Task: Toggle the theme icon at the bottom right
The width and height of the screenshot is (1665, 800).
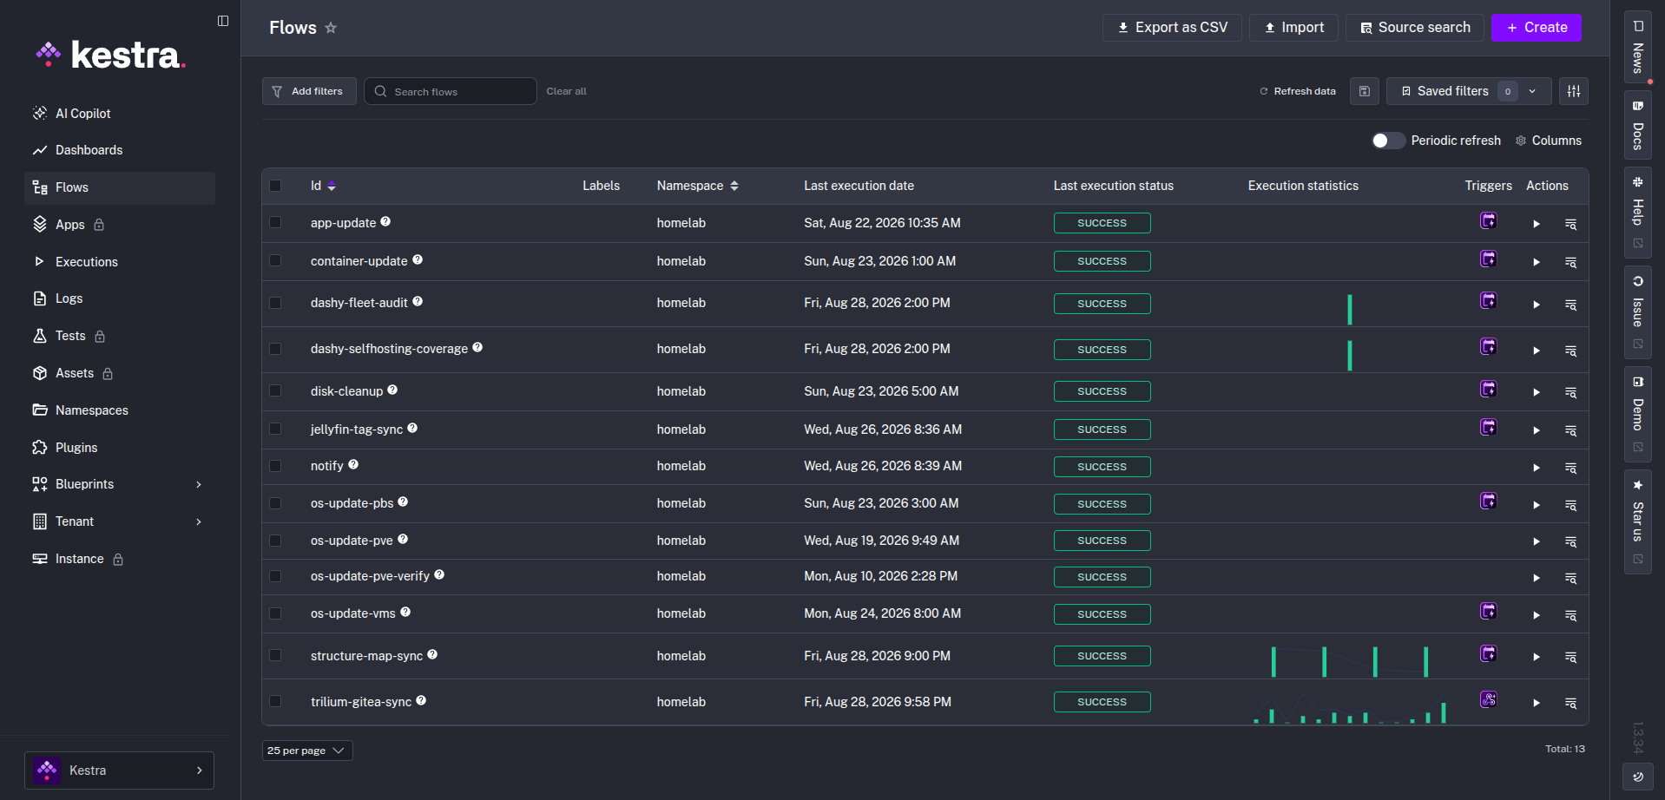Action: coord(1638,777)
